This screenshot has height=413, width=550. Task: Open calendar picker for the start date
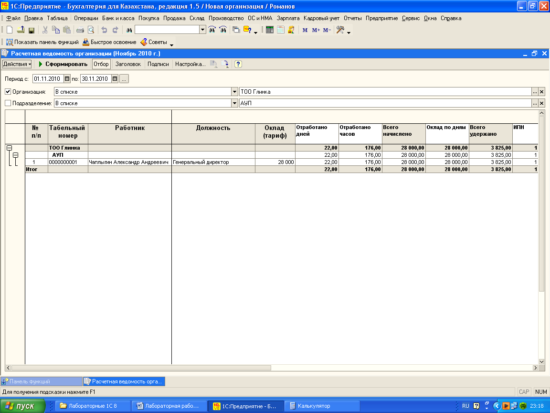pos(67,79)
